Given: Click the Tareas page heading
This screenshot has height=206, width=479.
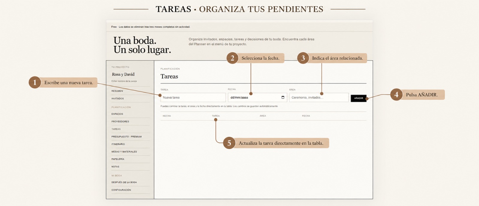Looking at the screenshot, I should [169, 76].
